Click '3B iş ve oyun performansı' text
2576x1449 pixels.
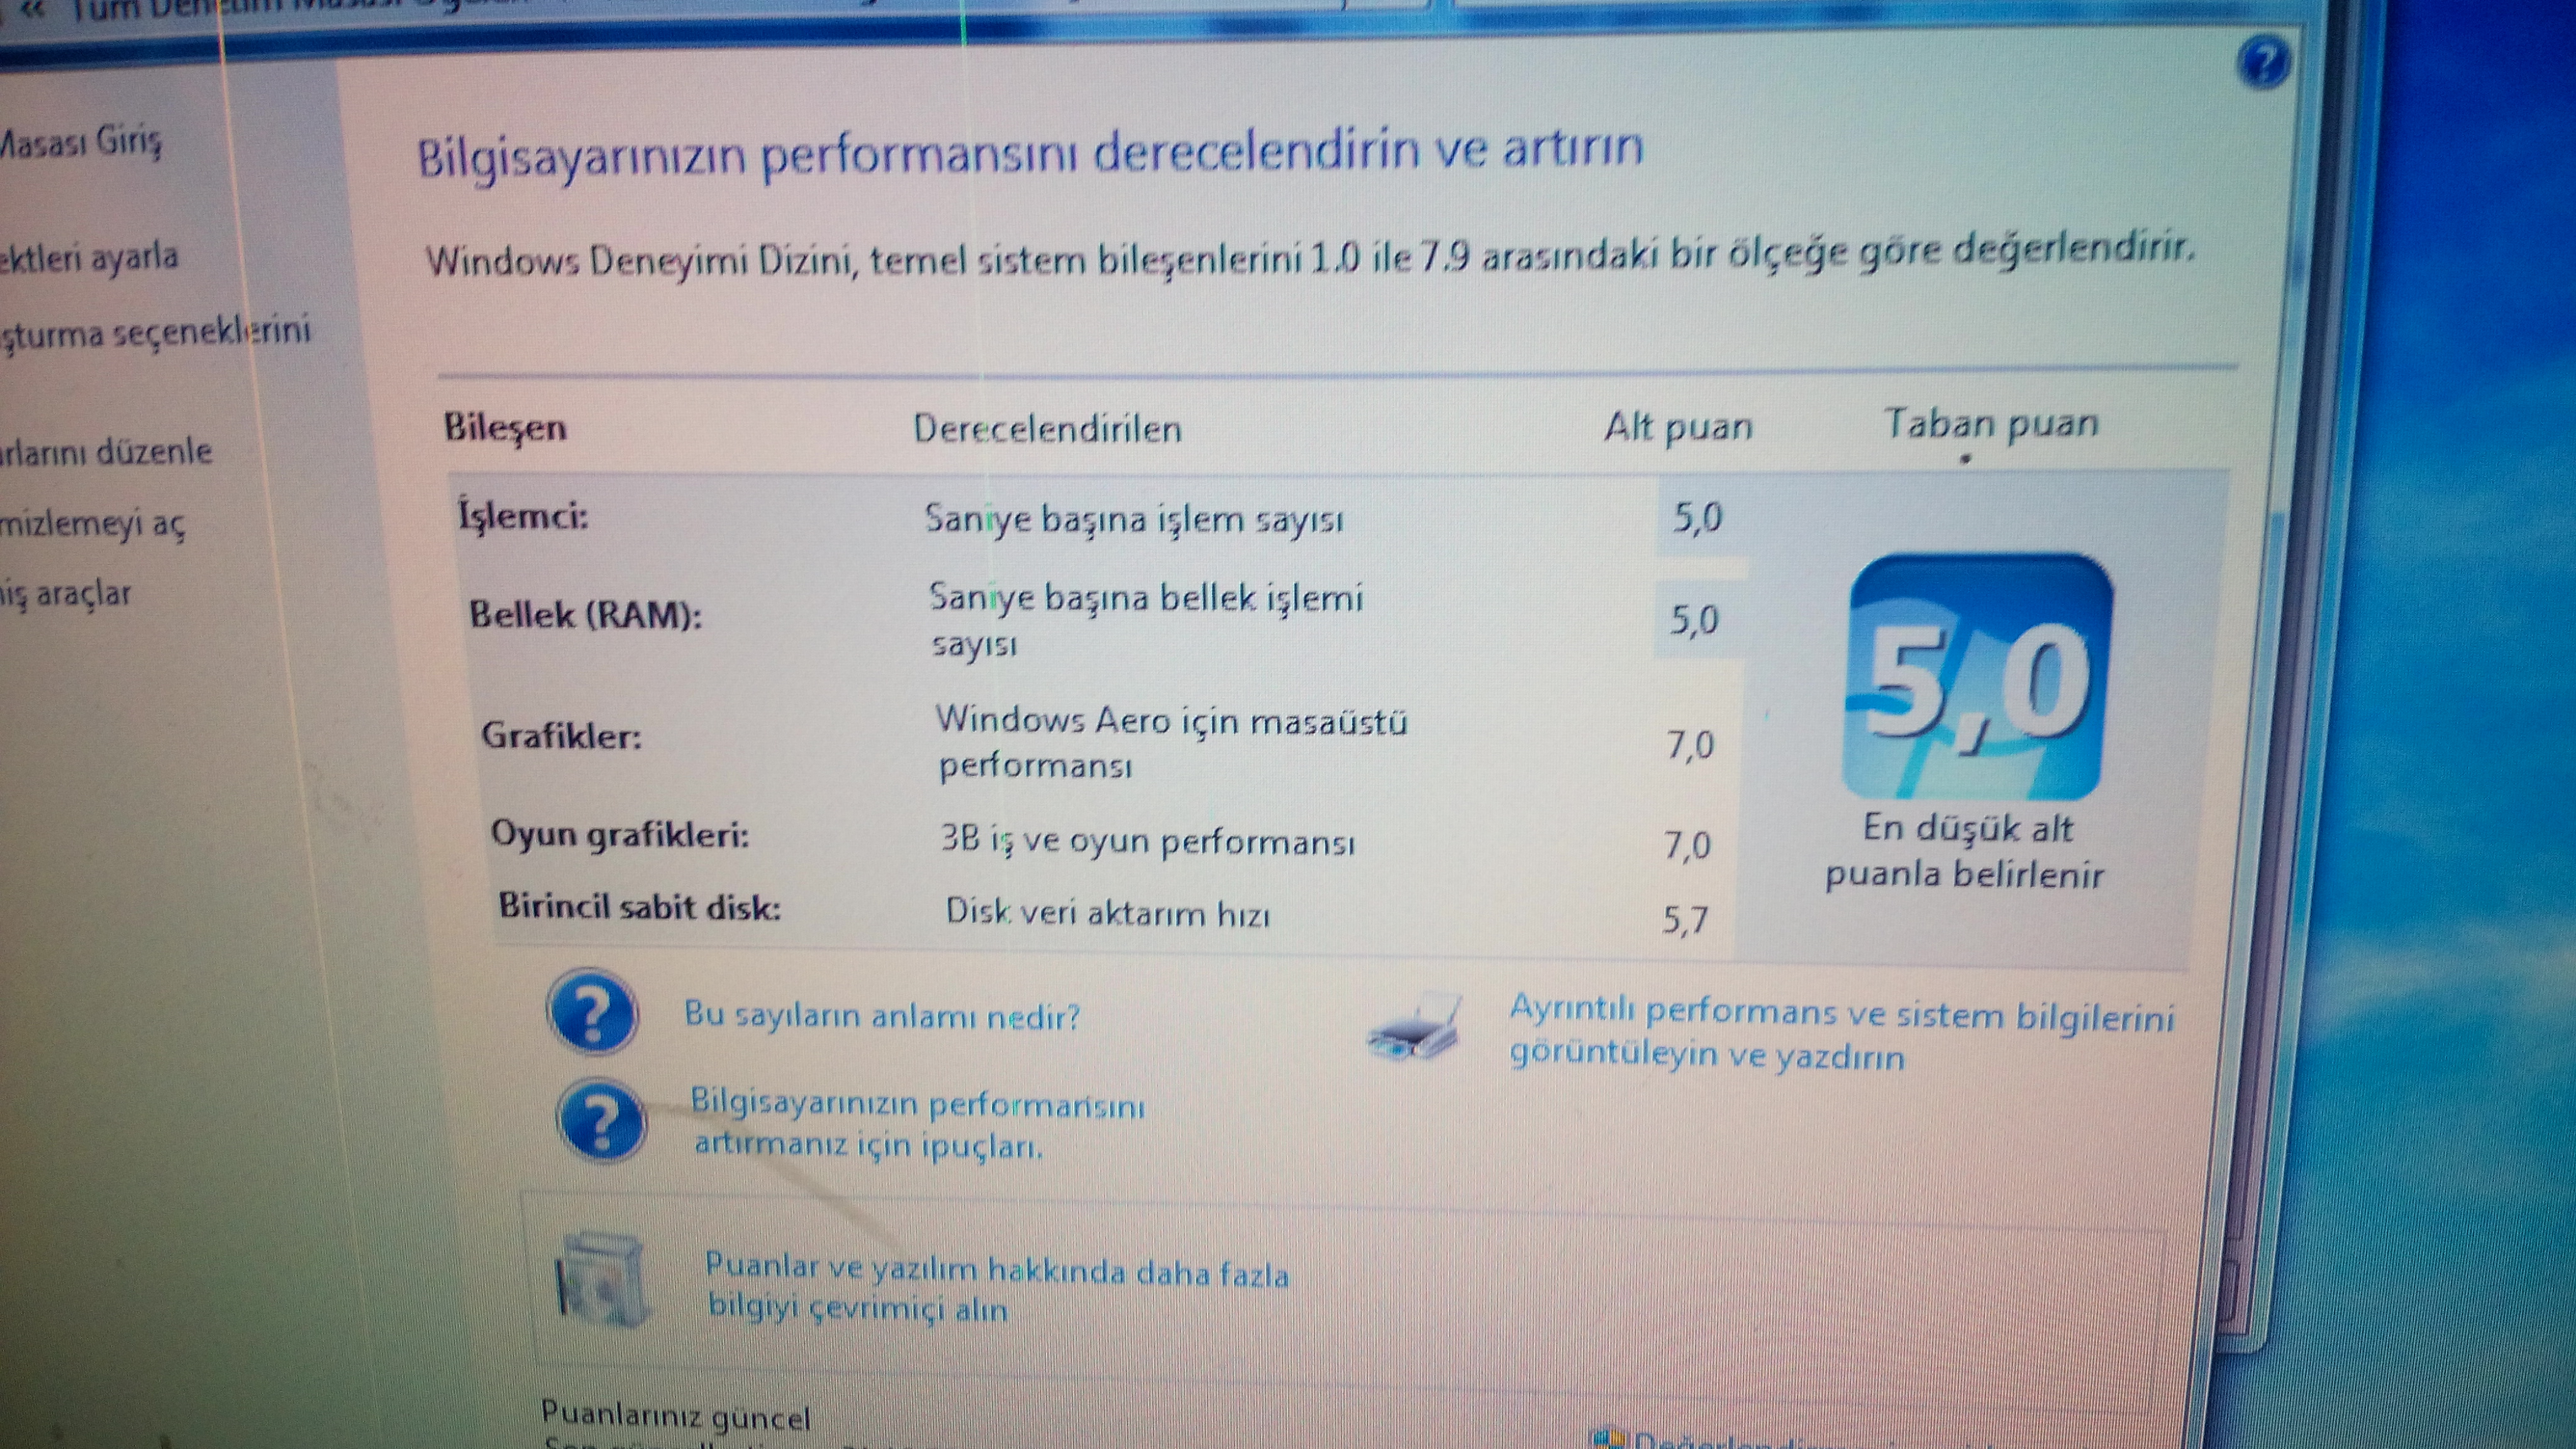click(x=1148, y=842)
